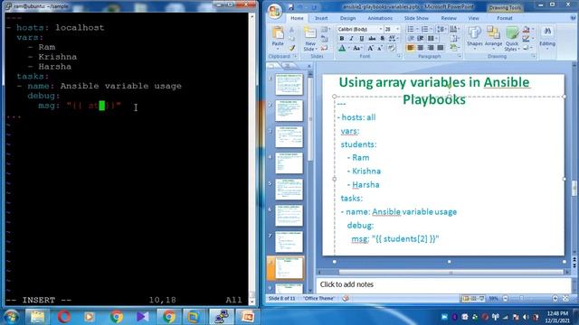
Task: Open Character Spacing dropdown
Action: 393,38
